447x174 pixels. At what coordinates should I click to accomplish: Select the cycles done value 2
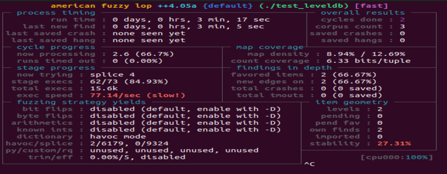[402, 19]
